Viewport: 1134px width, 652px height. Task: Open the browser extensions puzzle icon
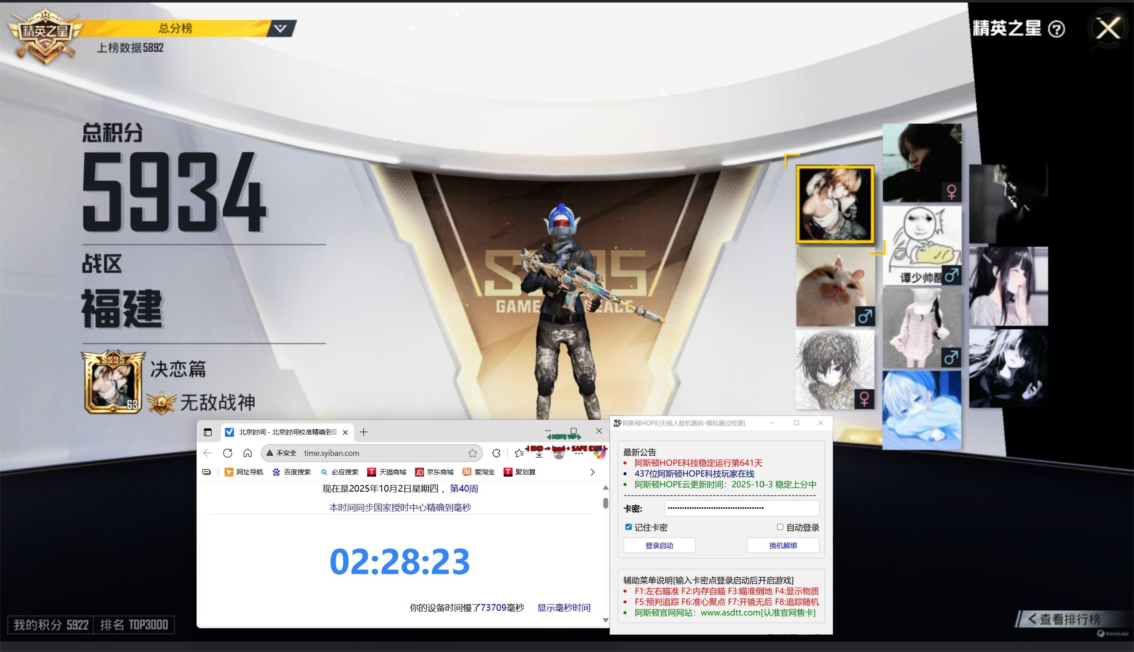point(496,453)
